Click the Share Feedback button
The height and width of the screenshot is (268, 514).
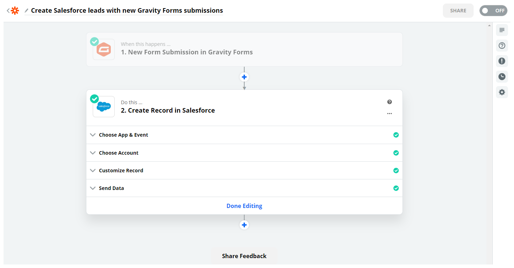[244, 256]
